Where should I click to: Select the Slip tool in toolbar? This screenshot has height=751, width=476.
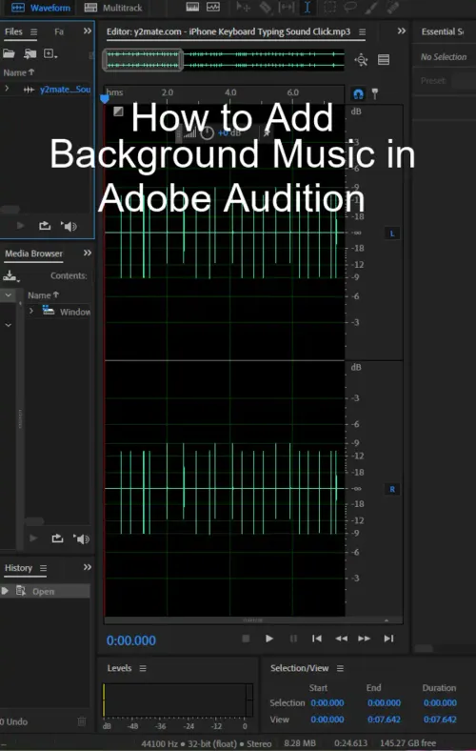(x=287, y=7)
